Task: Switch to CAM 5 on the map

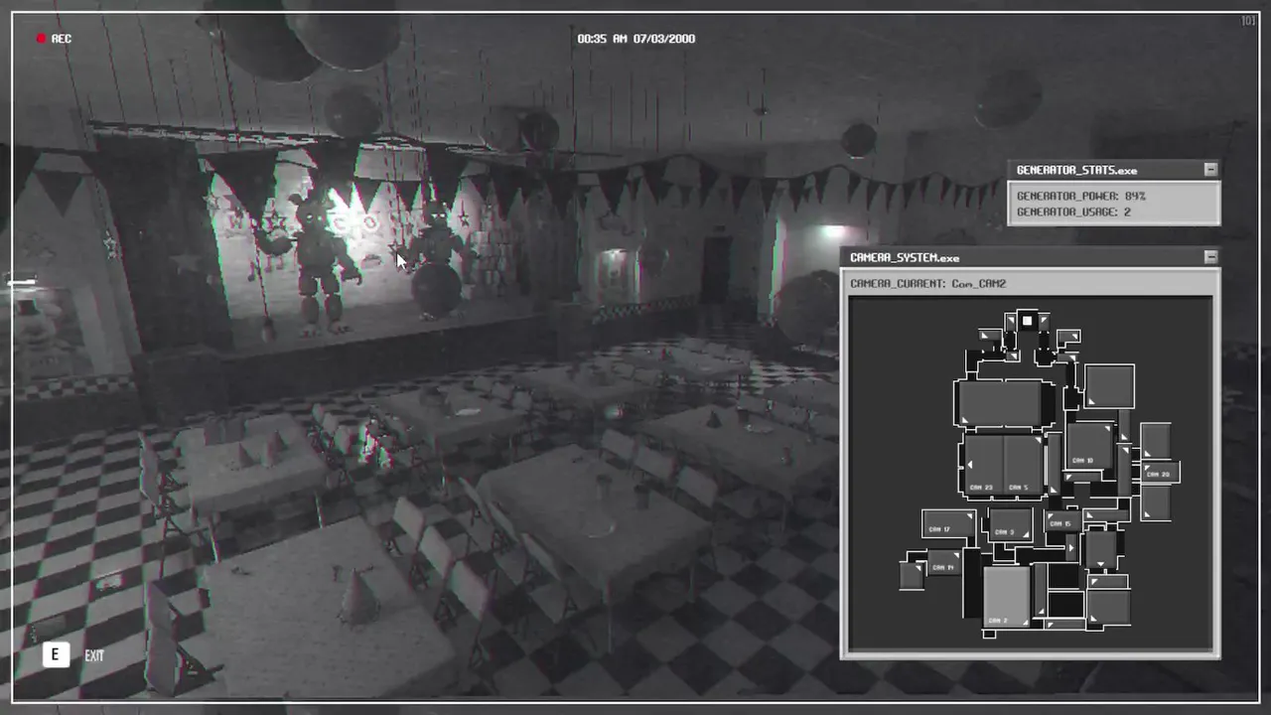Action: pos(1023,466)
